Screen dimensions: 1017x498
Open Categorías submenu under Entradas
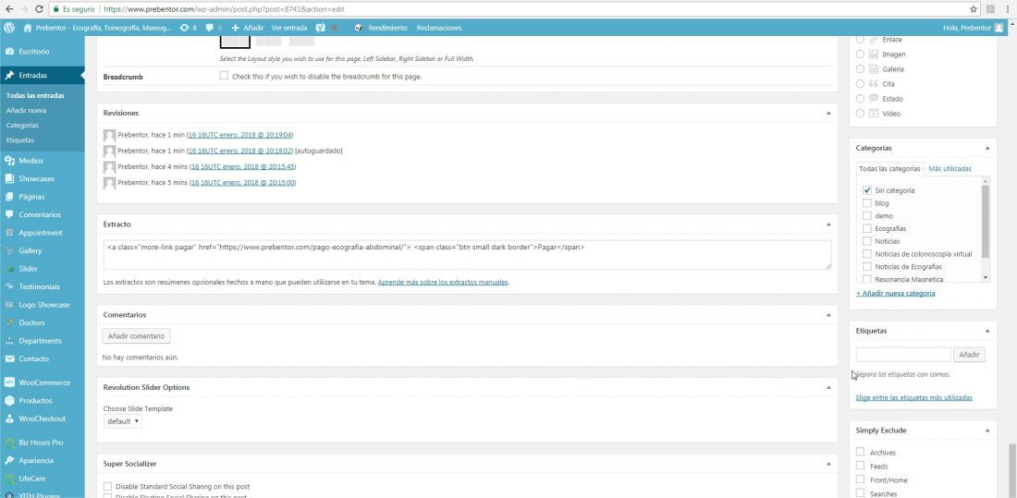click(x=22, y=125)
